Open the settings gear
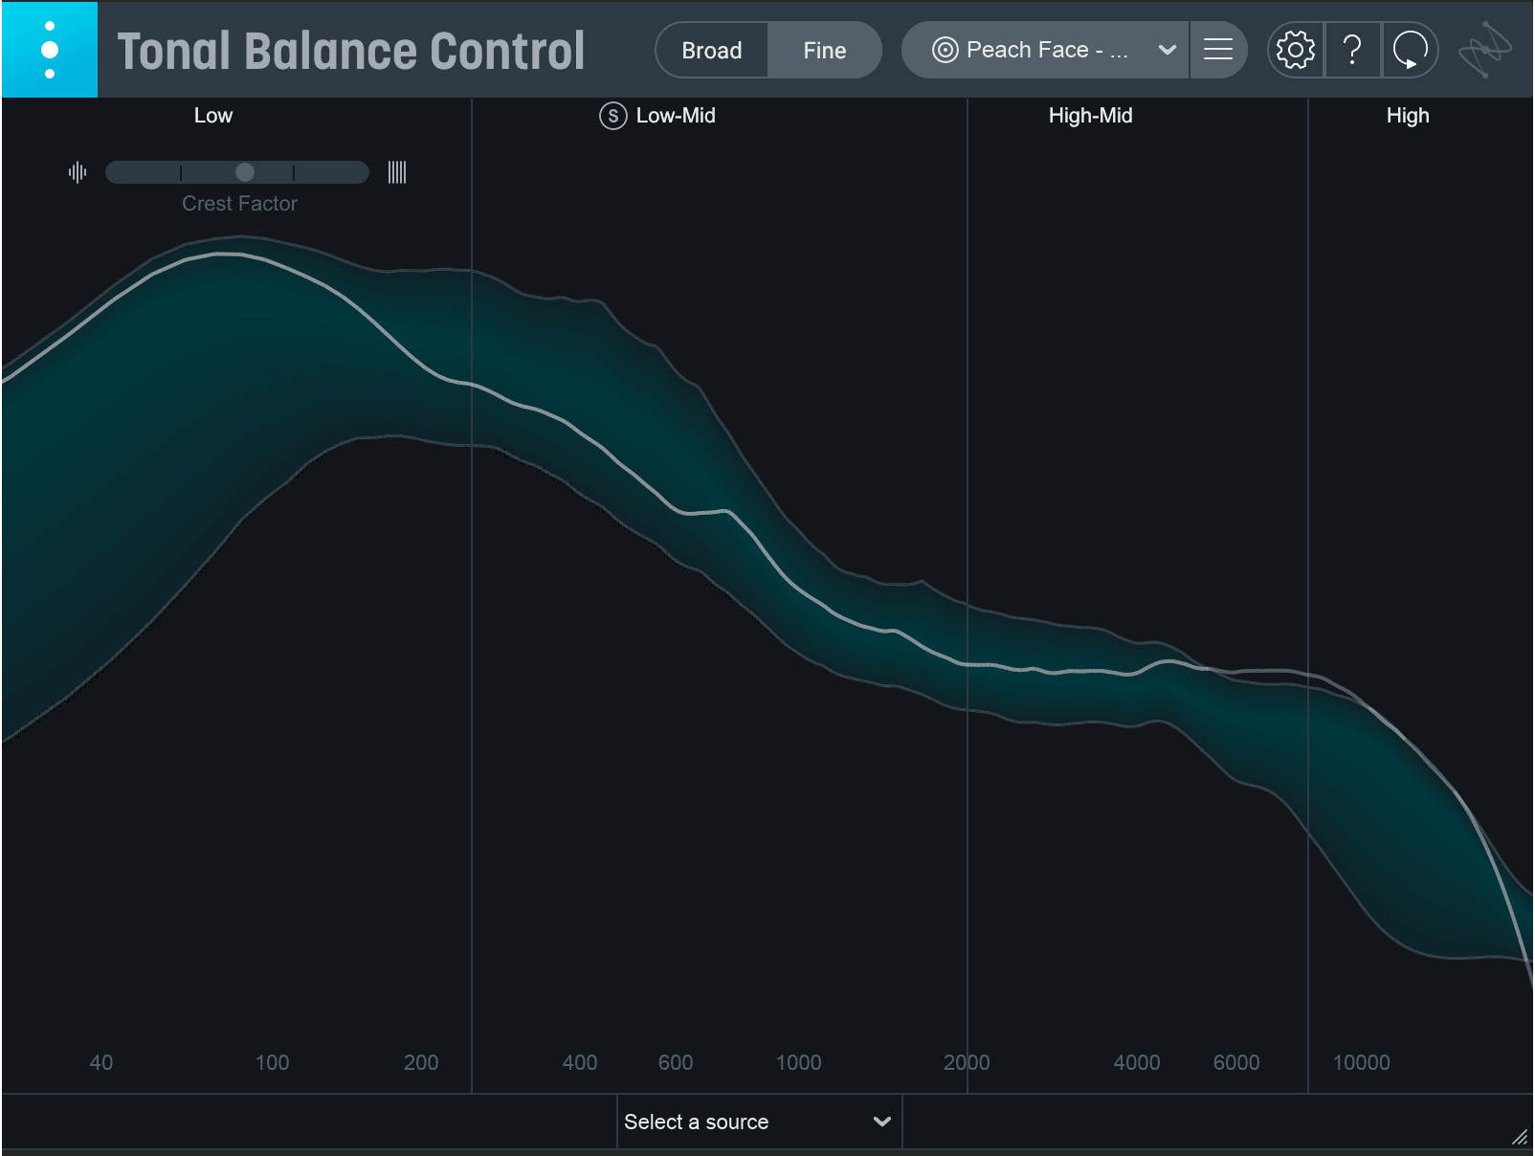 pyautogui.click(x=1296, y=50)
